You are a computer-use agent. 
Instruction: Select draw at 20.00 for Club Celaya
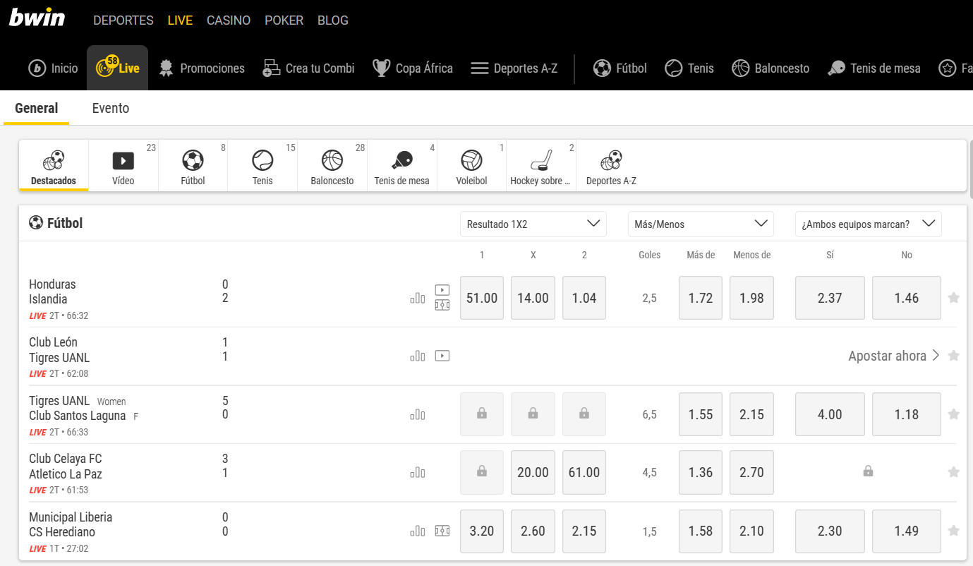tap(533, 472)
